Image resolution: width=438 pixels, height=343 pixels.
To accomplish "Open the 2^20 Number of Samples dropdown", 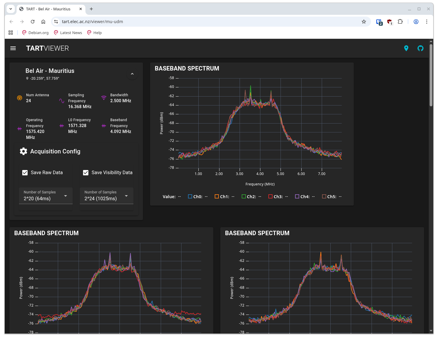I will pyautogui.click(x=66, y=196).
